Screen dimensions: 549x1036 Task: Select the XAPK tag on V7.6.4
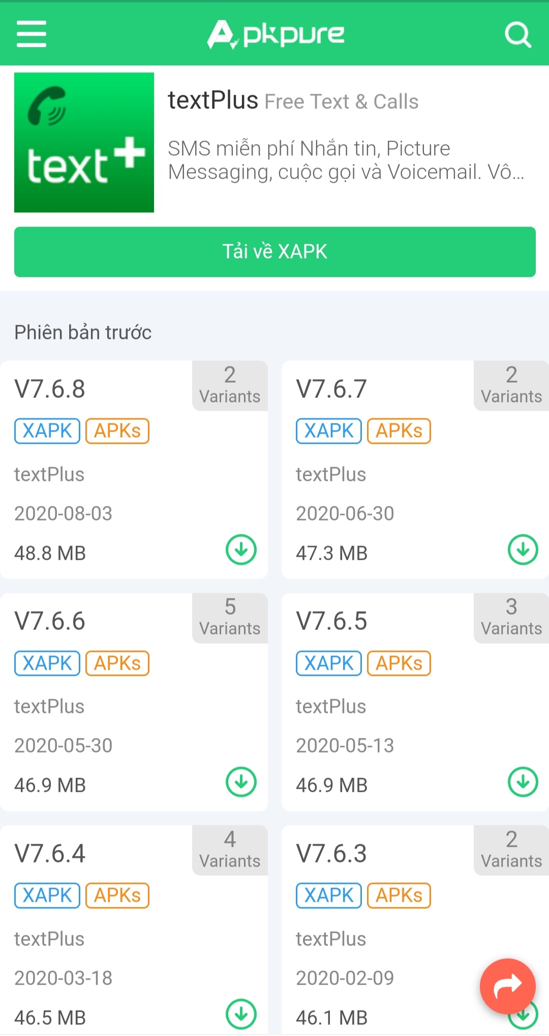(x=47, y=896)
